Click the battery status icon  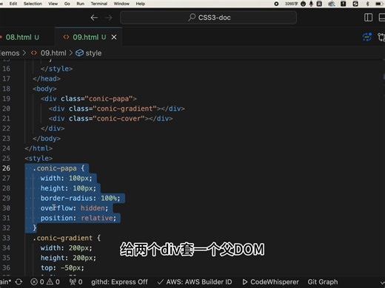pyautogui.click(x=379, y=4)
